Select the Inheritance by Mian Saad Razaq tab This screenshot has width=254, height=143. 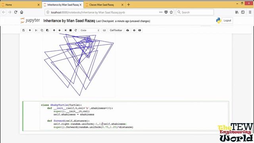(x=63, y=5)
